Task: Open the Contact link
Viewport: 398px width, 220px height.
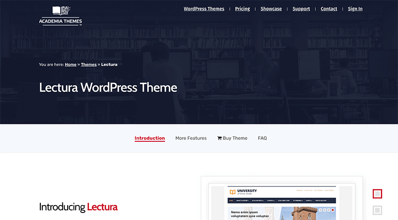Action: [x=329, y=8]
